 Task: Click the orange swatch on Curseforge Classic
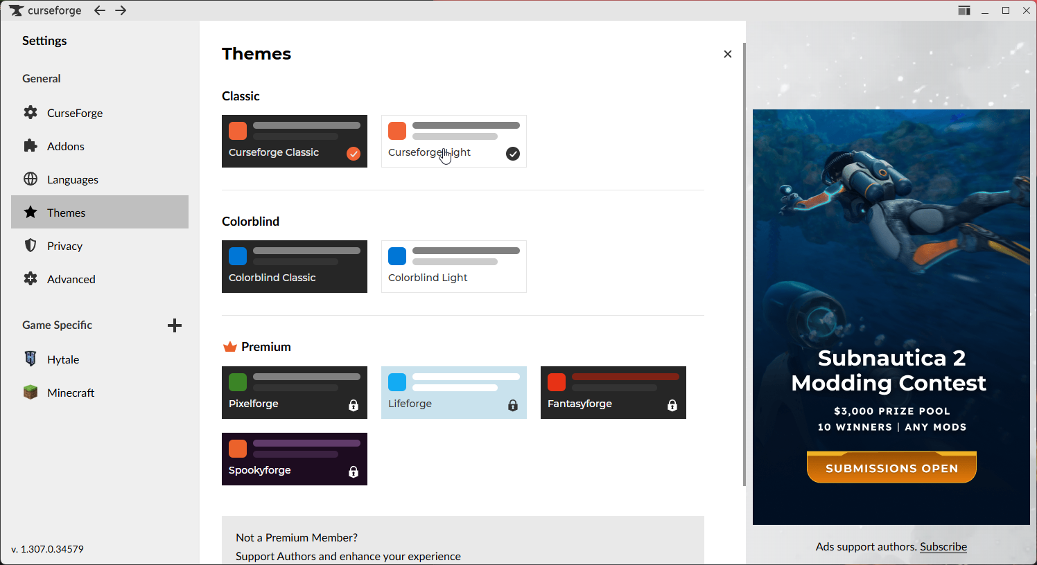(238, 131)
